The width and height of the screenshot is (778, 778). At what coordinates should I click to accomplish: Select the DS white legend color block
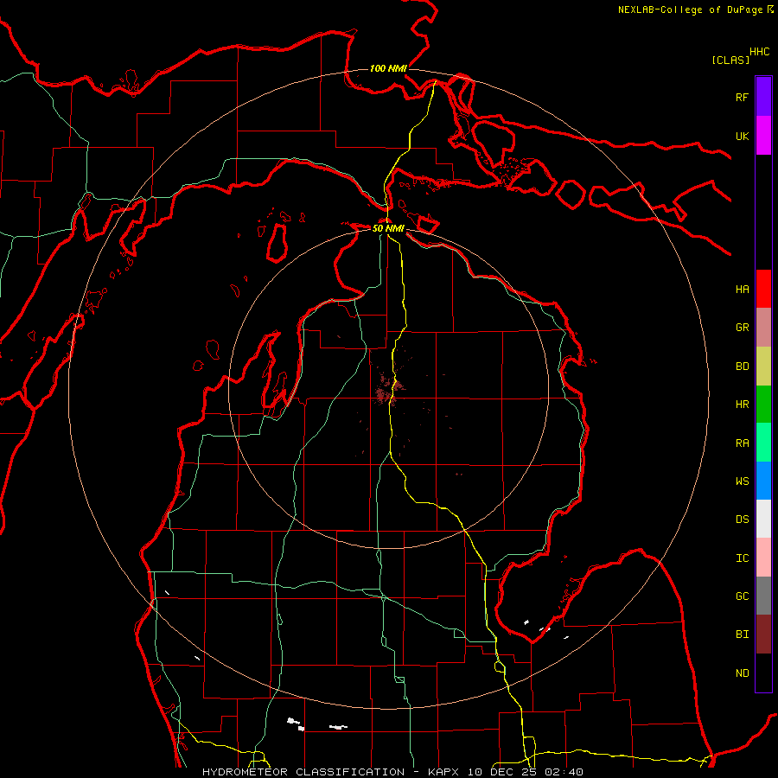point(763,519)
